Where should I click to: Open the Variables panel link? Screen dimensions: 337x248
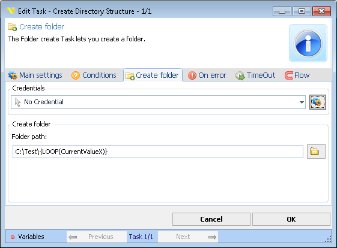point(31,237)
